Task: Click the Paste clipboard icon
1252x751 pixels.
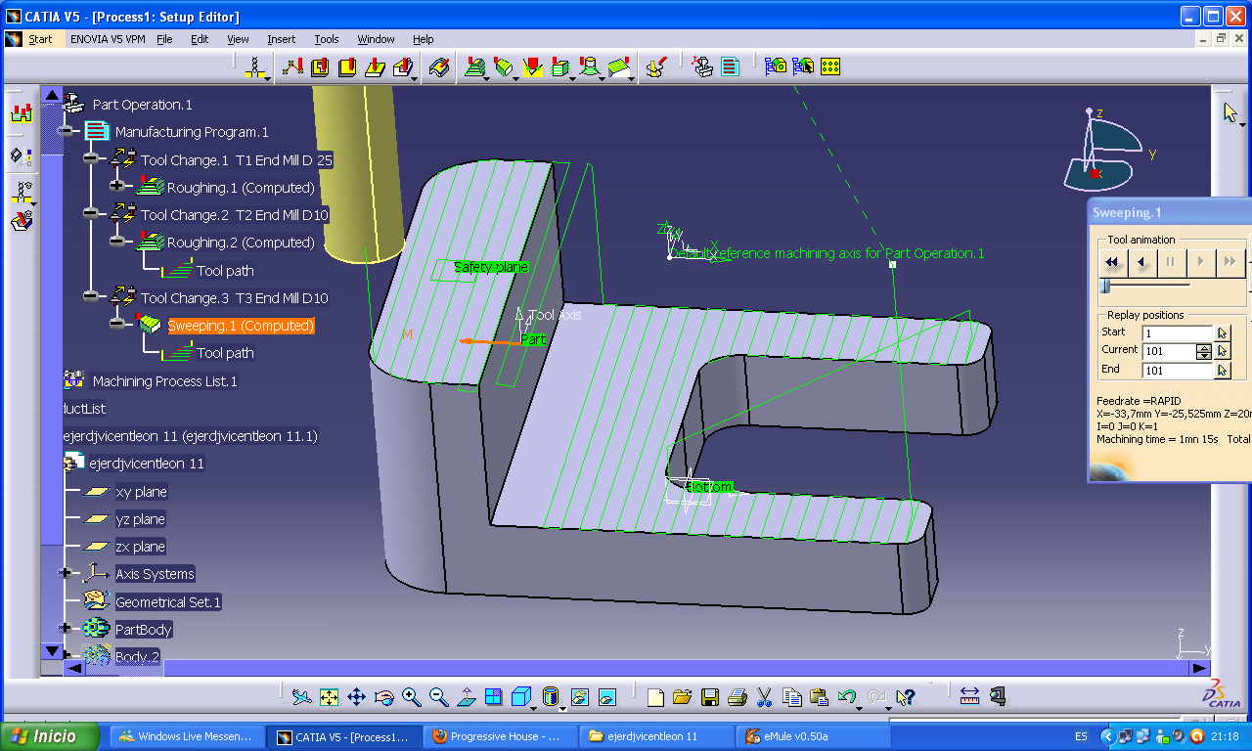Action: (x=820, y=697)
